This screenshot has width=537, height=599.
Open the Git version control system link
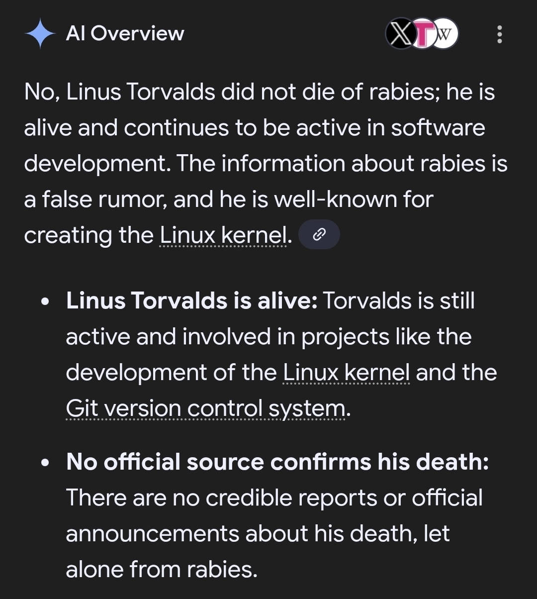tap(205, 409)
